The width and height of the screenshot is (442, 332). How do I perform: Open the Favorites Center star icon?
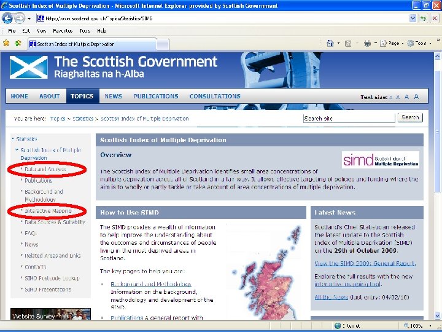click(x=6, y=43)
